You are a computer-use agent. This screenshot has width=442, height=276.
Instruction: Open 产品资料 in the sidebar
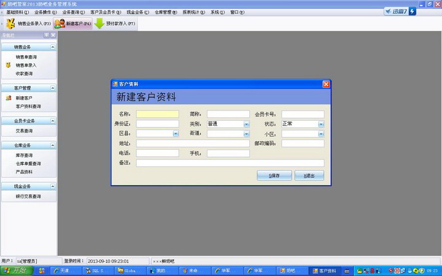click(24, 172)
